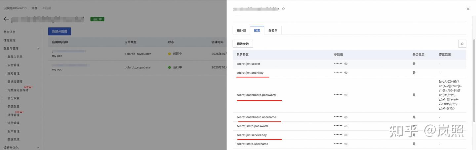Click the 应用类型 column header

tap(130, 42)
